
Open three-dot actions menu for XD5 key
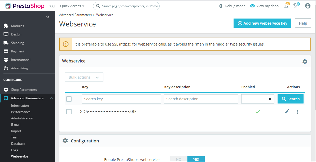click(297, 112)
